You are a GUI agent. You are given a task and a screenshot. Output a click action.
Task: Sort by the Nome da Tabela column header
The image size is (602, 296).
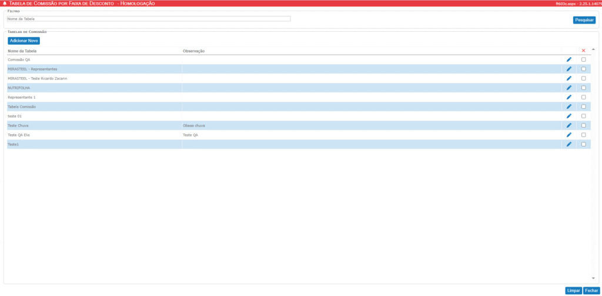[22, 51]
